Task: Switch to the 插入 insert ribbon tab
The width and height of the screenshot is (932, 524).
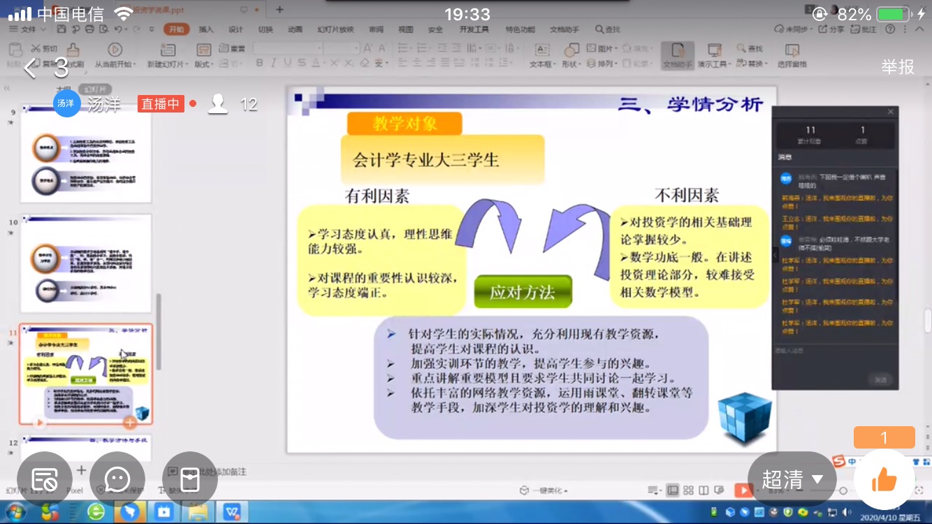Action: 206,29
